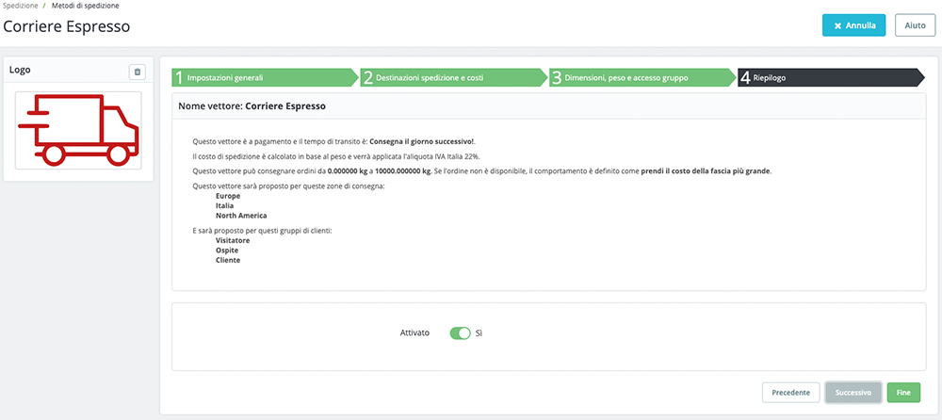Click the Aiuto help button

(915, 26)
